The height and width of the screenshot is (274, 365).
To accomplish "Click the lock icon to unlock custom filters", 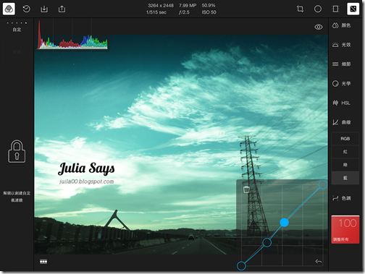I will 17,151.
